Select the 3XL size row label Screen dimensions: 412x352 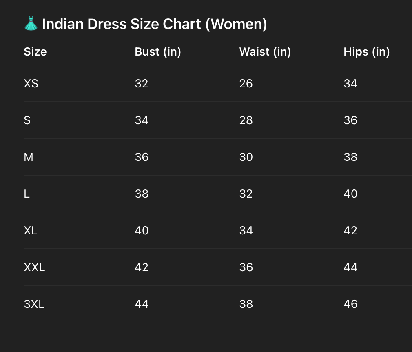34,304
